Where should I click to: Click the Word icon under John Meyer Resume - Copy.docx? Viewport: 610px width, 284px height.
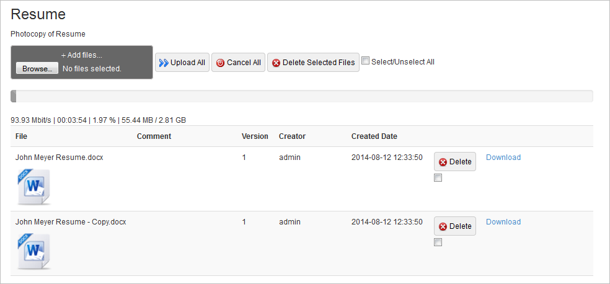click(x=33, y=251)
